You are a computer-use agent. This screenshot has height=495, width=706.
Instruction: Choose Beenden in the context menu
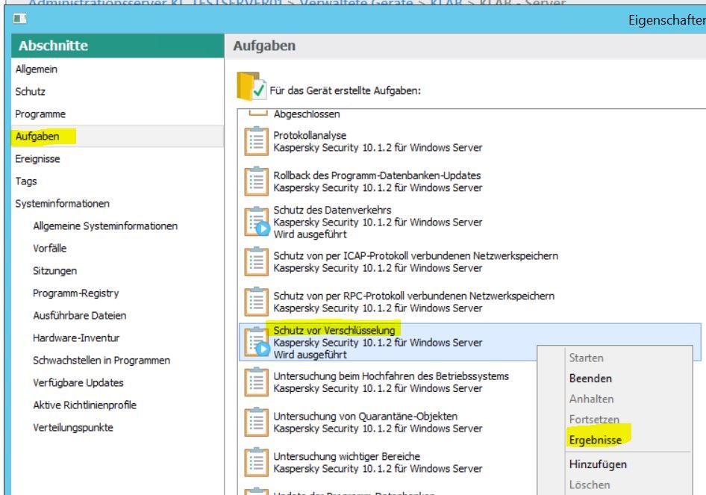[x=590, y=379]
